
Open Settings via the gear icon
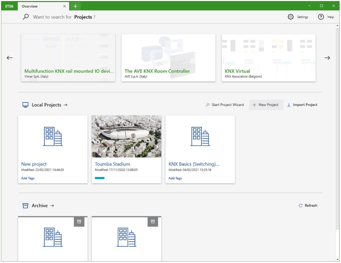[x=291, y=17]
